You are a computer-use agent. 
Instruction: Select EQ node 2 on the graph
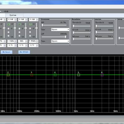pos(8,75)
